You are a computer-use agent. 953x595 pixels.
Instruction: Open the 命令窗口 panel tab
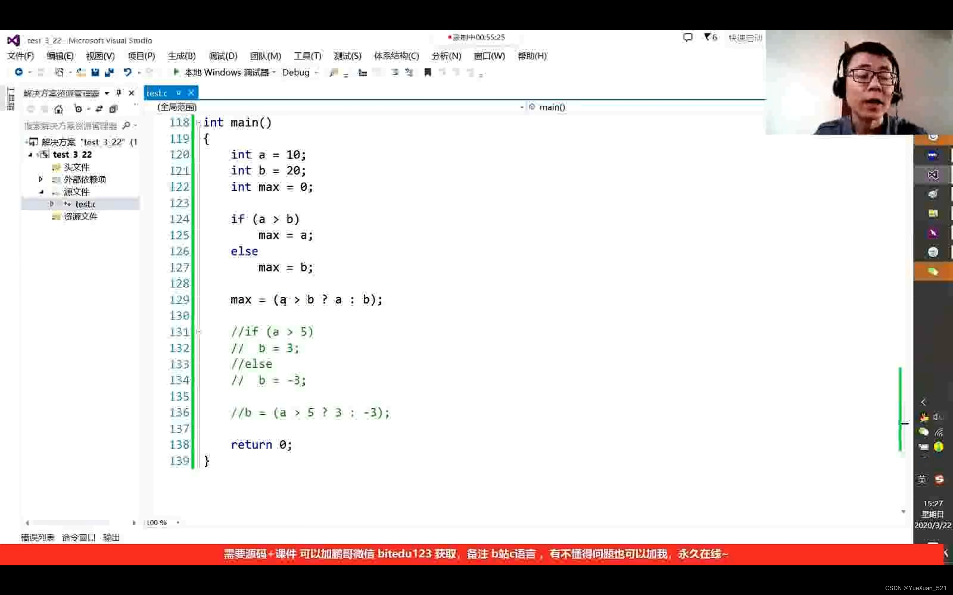click(79, 538)
